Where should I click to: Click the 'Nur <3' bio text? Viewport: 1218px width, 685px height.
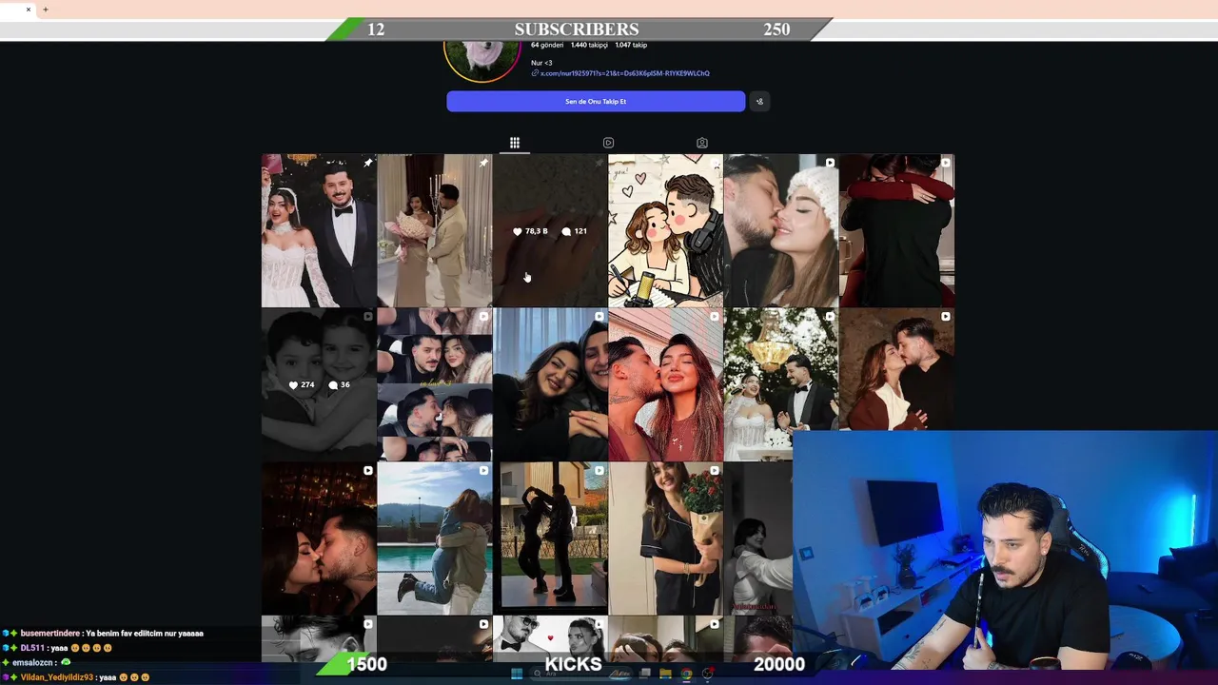(541, 63)
